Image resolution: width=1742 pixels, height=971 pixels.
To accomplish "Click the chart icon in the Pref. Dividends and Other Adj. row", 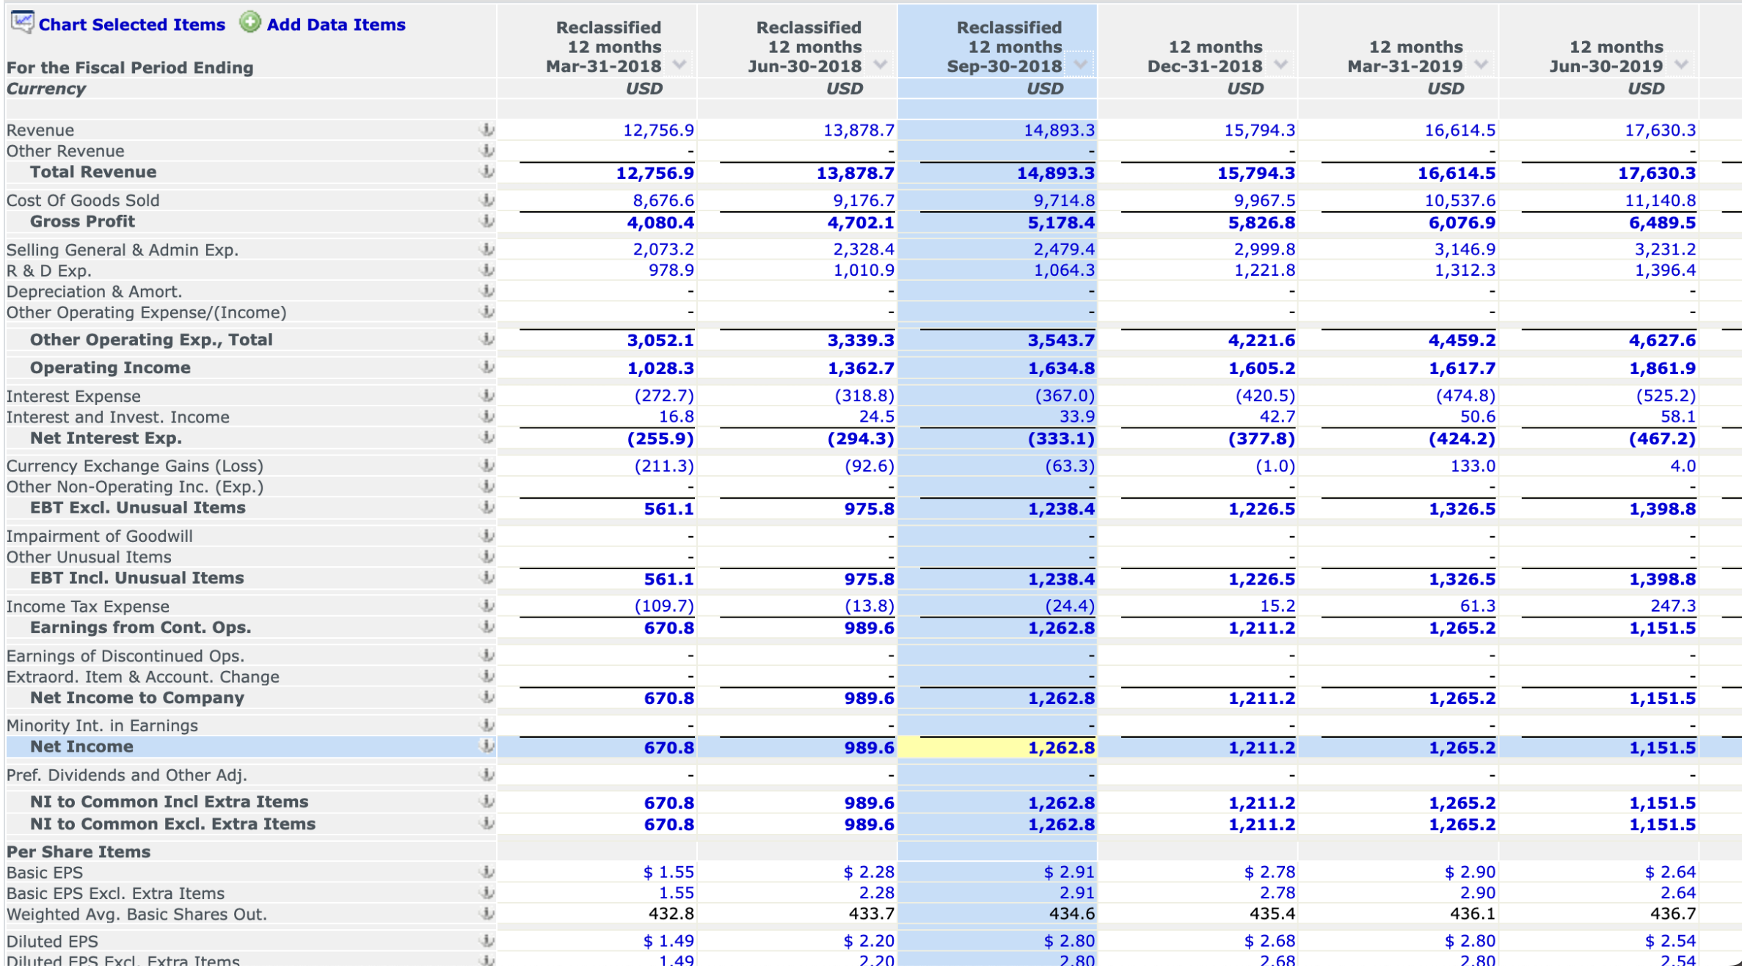I will click(x=486, y=775).
